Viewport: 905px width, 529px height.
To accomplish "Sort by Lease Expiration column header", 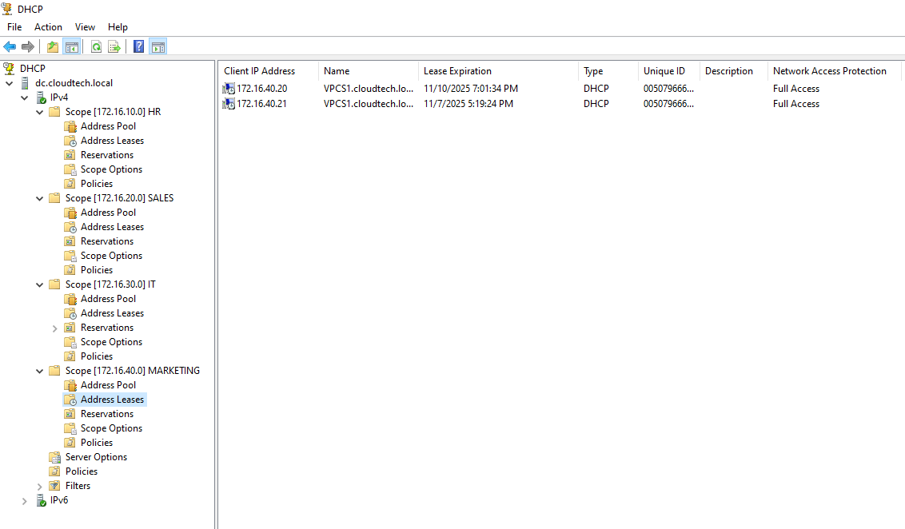I will point(457,71).
